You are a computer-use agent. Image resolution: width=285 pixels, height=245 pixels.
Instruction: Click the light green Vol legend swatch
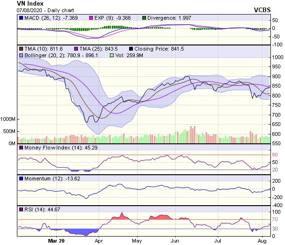coord(111,56)
